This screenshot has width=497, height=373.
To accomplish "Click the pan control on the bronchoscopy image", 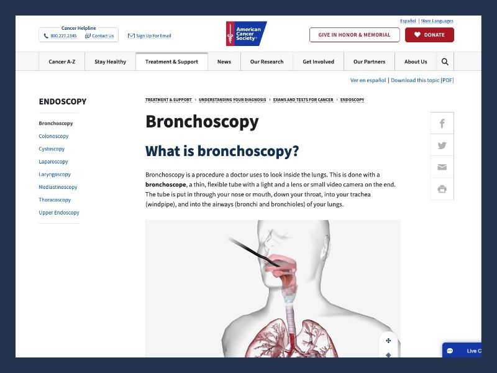I will coord(388,341).
